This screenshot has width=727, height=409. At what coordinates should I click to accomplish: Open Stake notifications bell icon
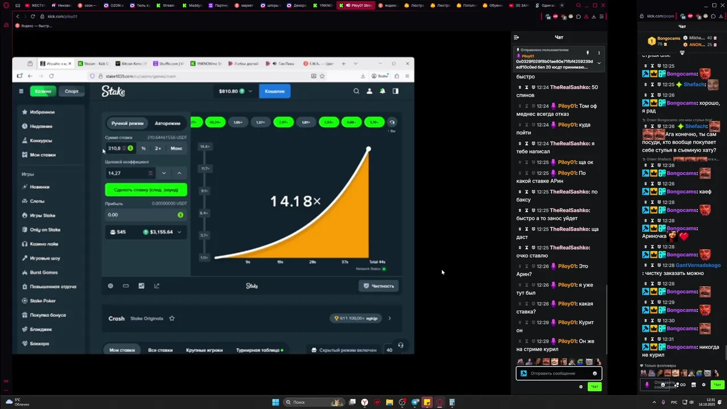coord(382,91)
